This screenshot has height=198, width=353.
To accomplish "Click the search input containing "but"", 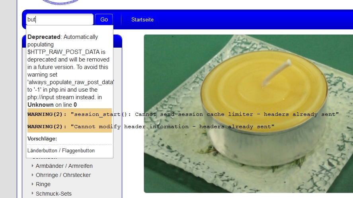I will pyautogui.click(x=60, y=19).
